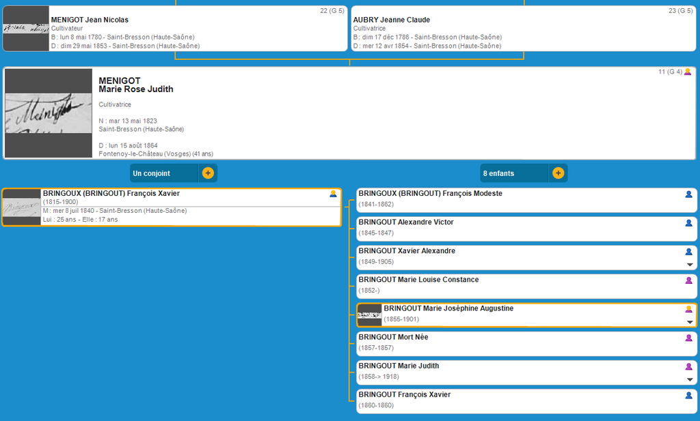Click the Un conjoint button
Viewport: 700px width, 421px height.
coord(164,173)
